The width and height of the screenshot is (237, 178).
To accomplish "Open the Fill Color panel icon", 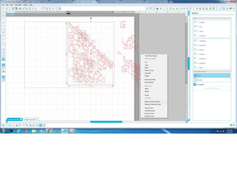I will click(x=157, y=9).
